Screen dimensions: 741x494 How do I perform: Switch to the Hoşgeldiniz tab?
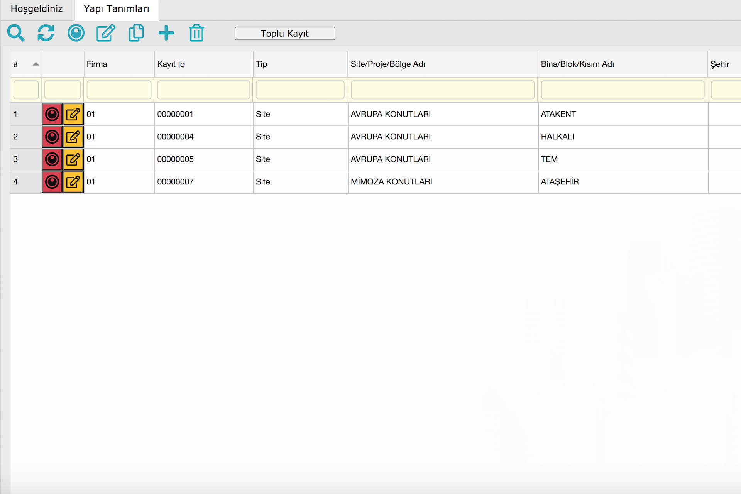(x=37, y=9)
